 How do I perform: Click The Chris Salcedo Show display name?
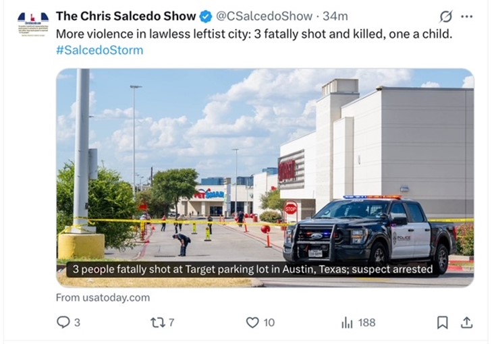[x=126, y=16]
